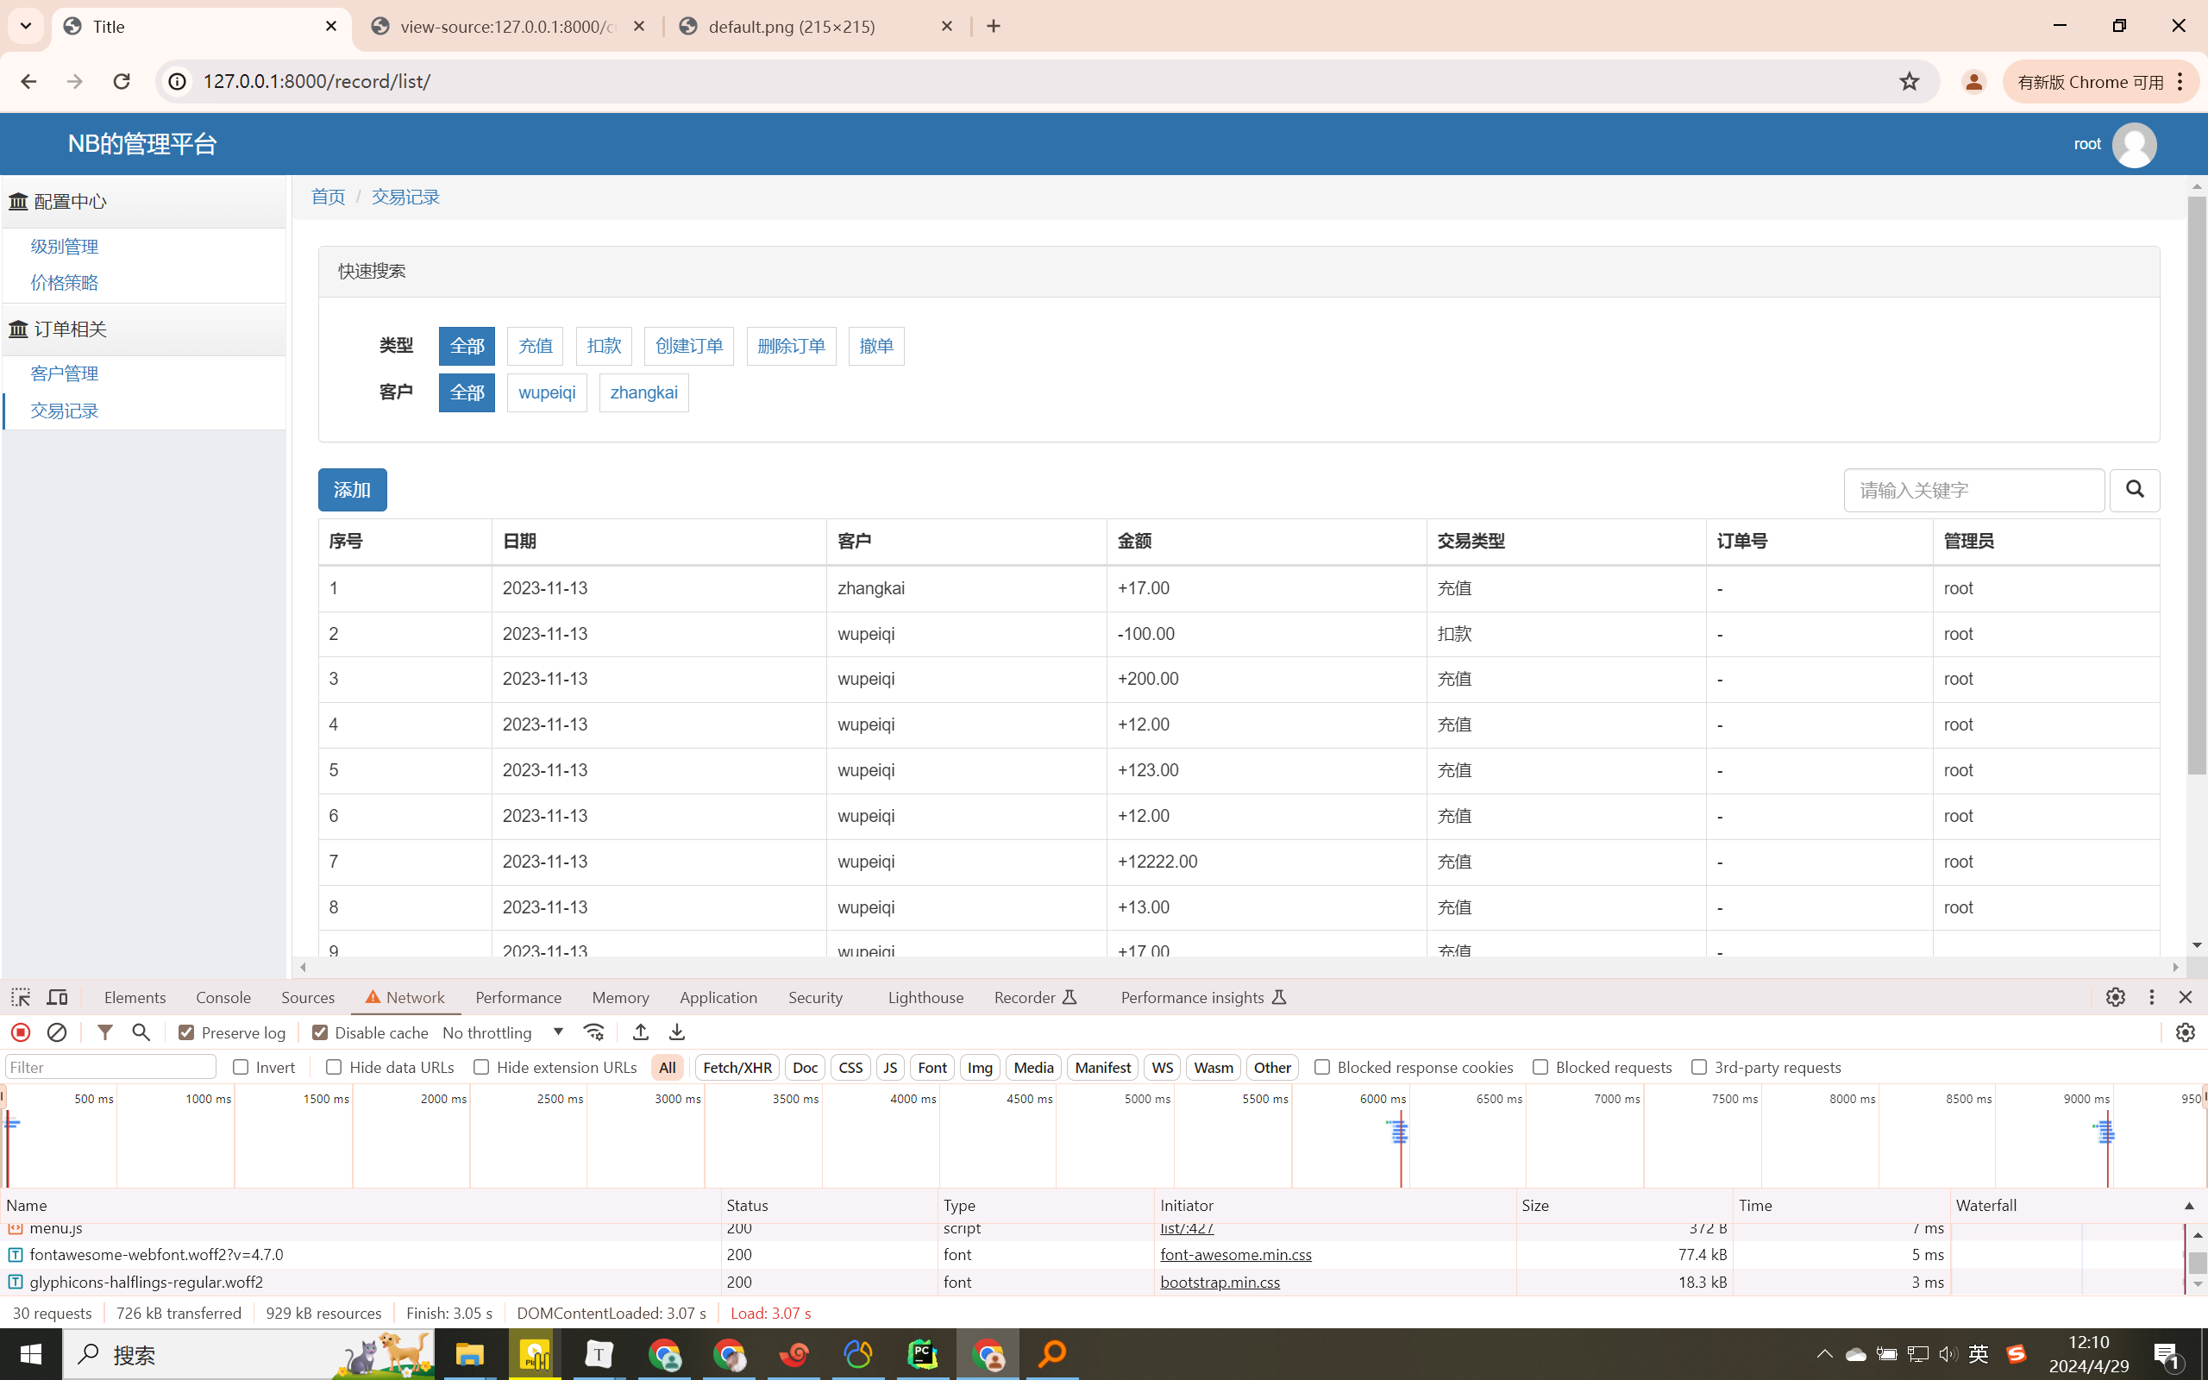The height and width of the screenshot is (1380, 2208).
Task: Click the Elements panel tab
Action: pyautogui.click(x=135, y=997)
